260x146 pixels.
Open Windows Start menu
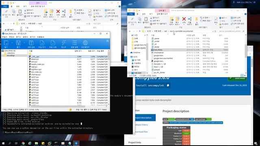click(x=3, y=143)
